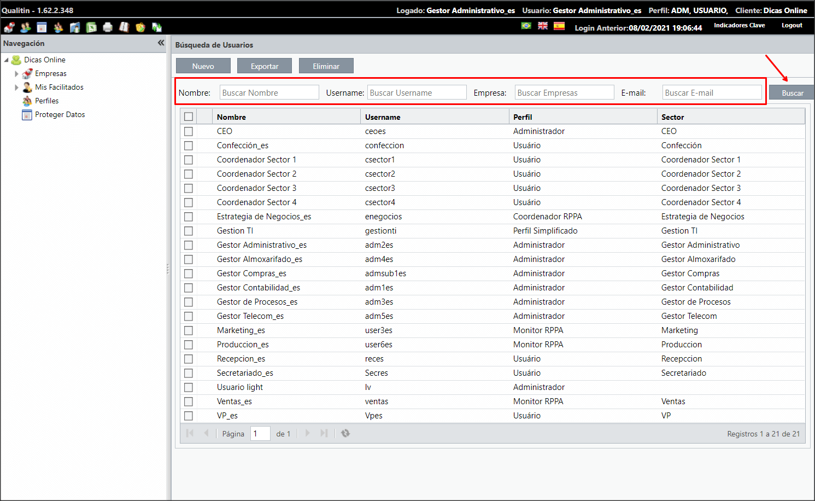The width and height of the screenshot is (815, 501).
Task: Click 'Estrategia de Negocios_es' name cell
Action: coord(264,217)
